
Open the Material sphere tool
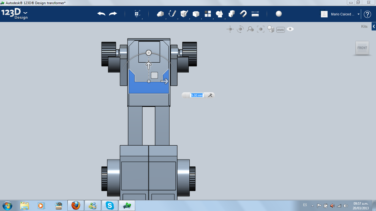tap(279, 14)
